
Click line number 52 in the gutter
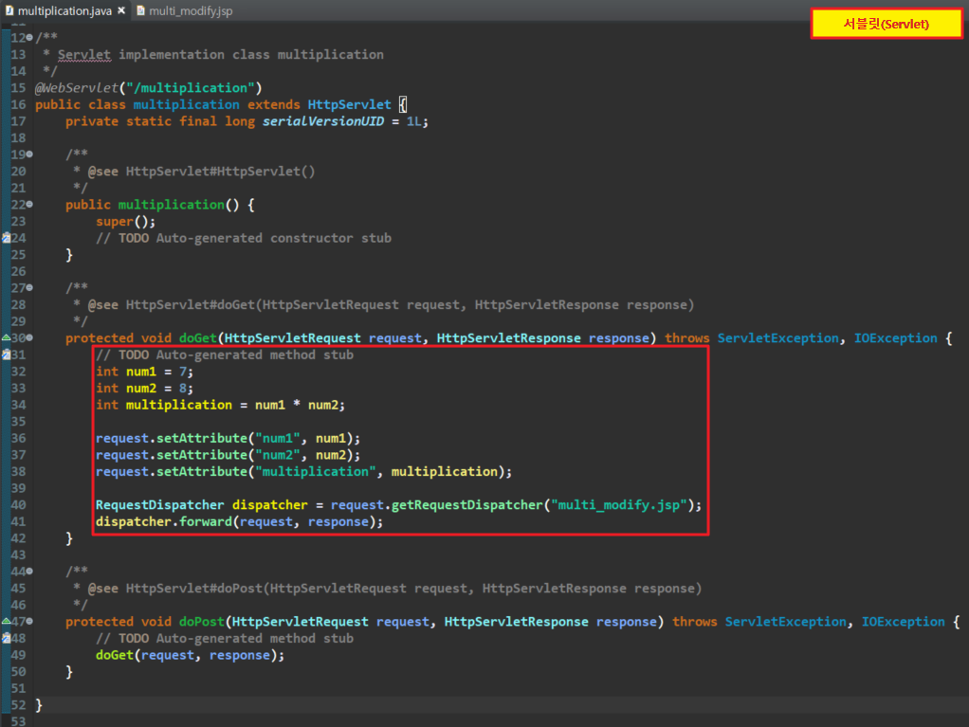click(19, 705)
